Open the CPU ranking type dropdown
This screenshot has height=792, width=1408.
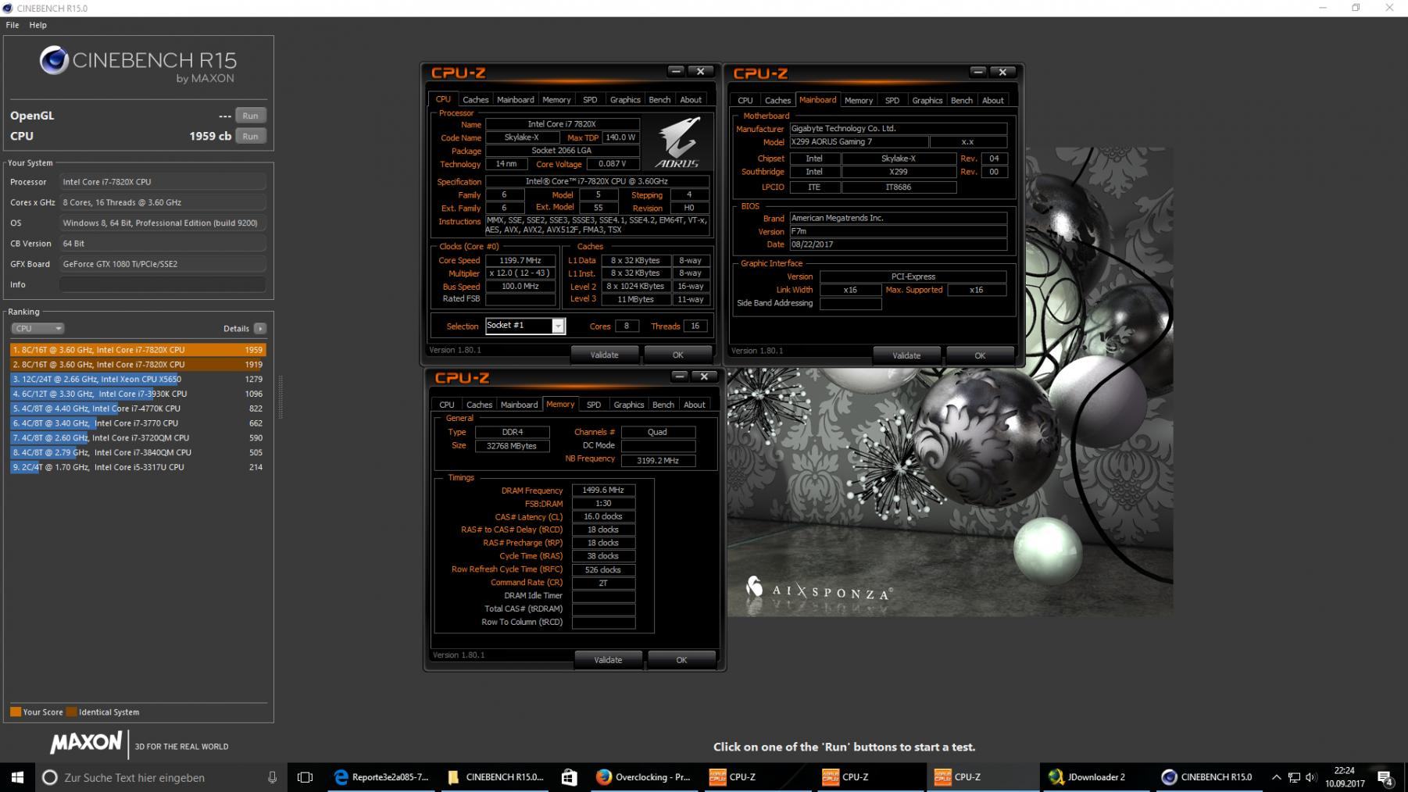[x=38, y=329]
